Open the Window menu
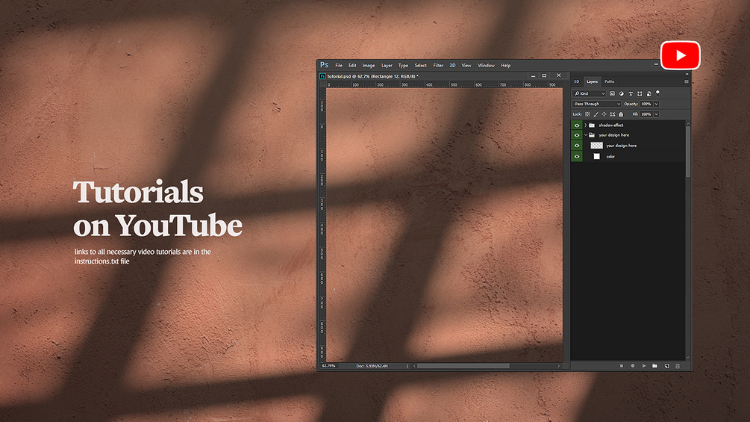The width and height of the screenshot is (750, 422). 486,66
